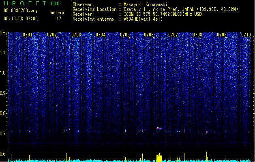Image resolution: width=255 pixels, height=162 pixels.
Task: Click the 0704 time marker
Action: point(101,35)
